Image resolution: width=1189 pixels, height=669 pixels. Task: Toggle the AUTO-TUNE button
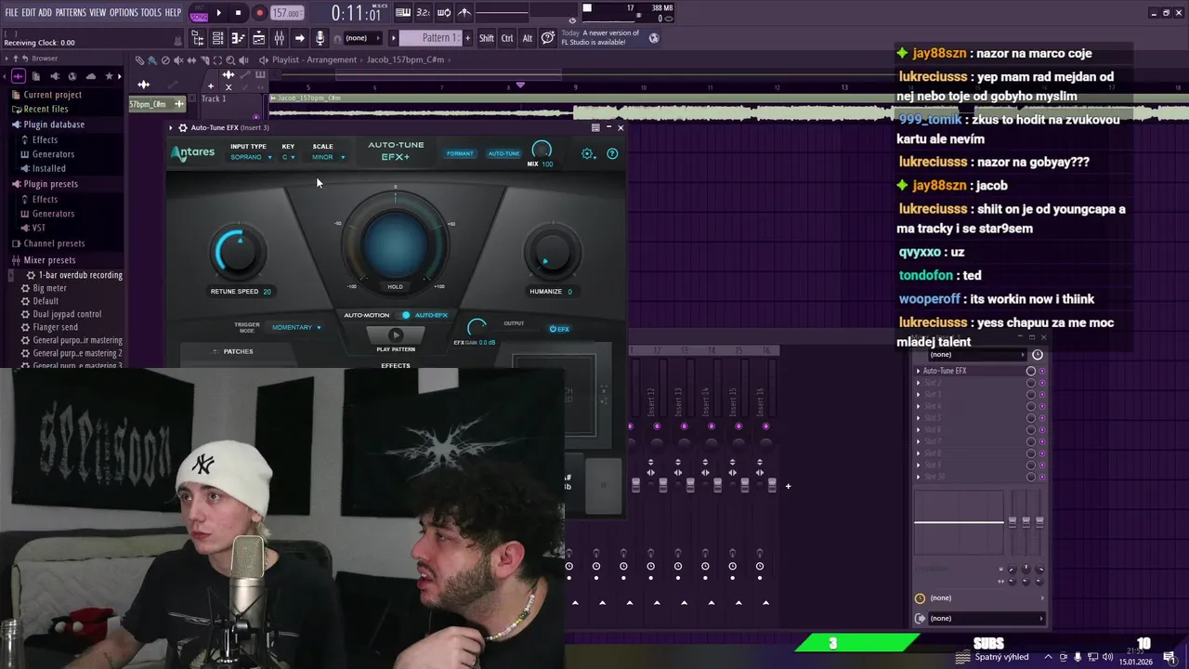point(503,153)
